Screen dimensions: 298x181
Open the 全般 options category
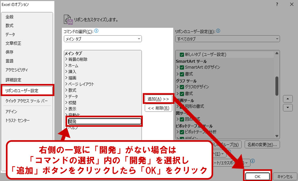10,17
